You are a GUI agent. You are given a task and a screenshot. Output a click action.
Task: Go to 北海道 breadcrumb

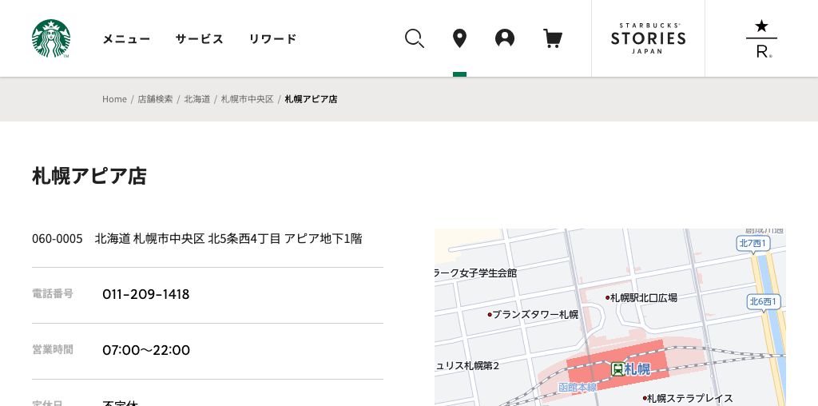pos(197,99)
